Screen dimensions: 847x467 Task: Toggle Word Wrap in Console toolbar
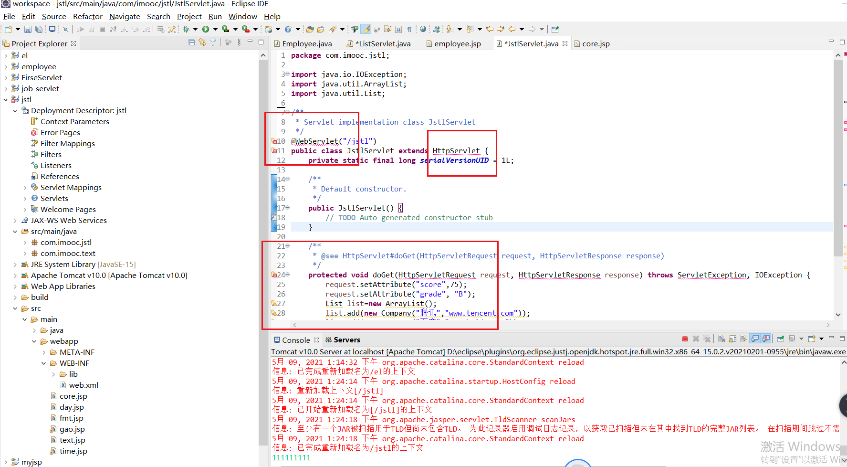743,339
